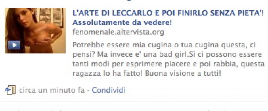Image resolution: width=268 pixels, height=111 pixels.
Task: Click the share-story icon beside the timestamp
Action: pos(10,90)
